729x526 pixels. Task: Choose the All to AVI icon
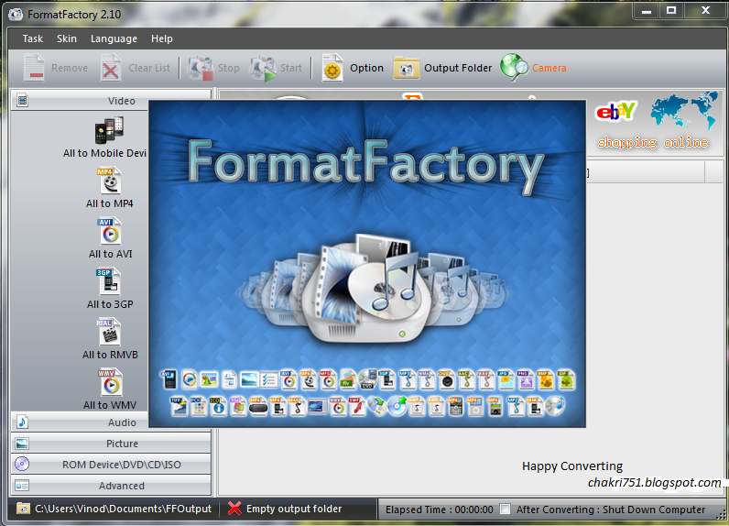click(110, 231)
